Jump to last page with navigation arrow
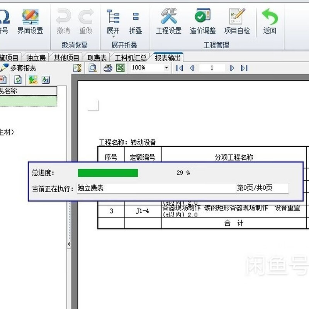This screenshot has height=309, width=309. pos(245,68)
